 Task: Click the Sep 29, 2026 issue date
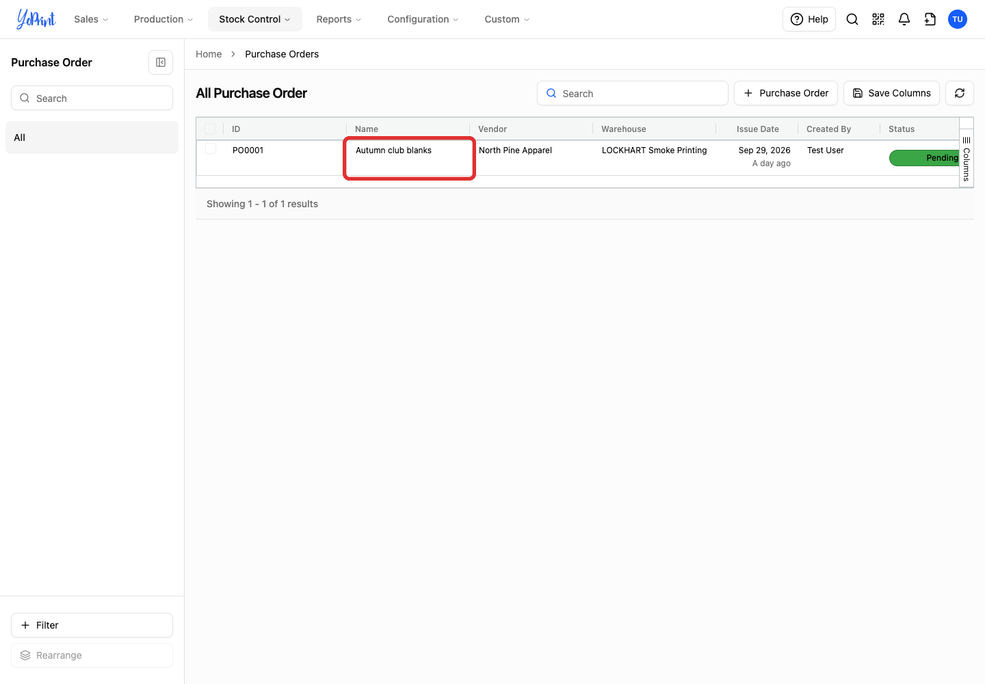[x=765, y=150]
